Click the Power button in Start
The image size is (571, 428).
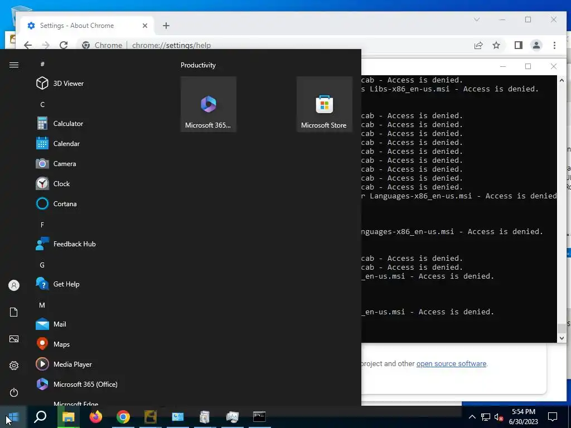pos(14,392)
